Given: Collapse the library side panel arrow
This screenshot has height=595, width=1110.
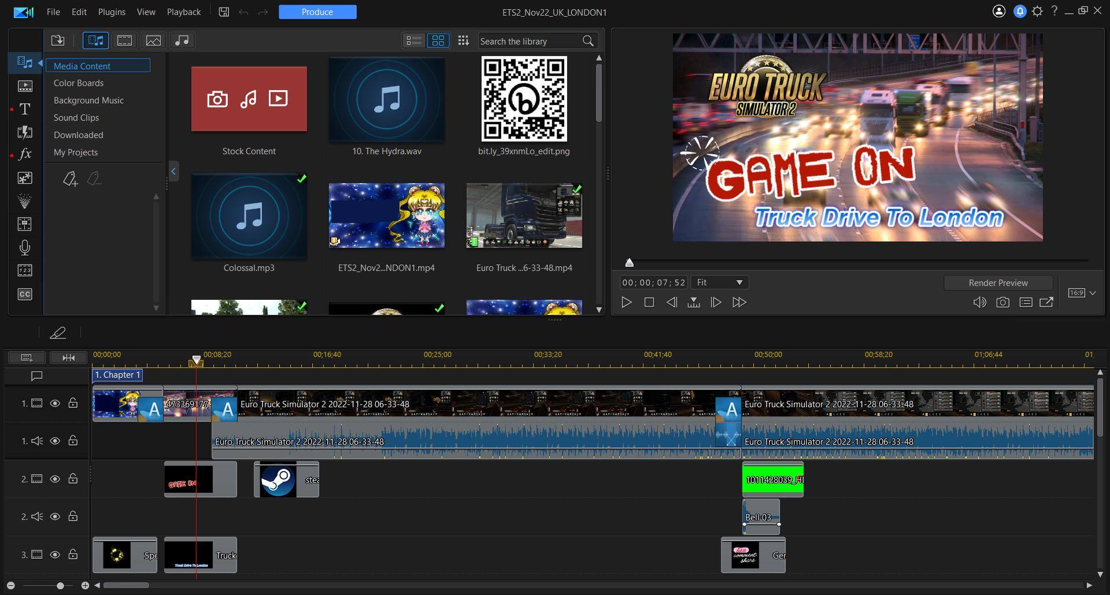Looking at the screenshot, I should pyautogui.click(x=173, y=171).
